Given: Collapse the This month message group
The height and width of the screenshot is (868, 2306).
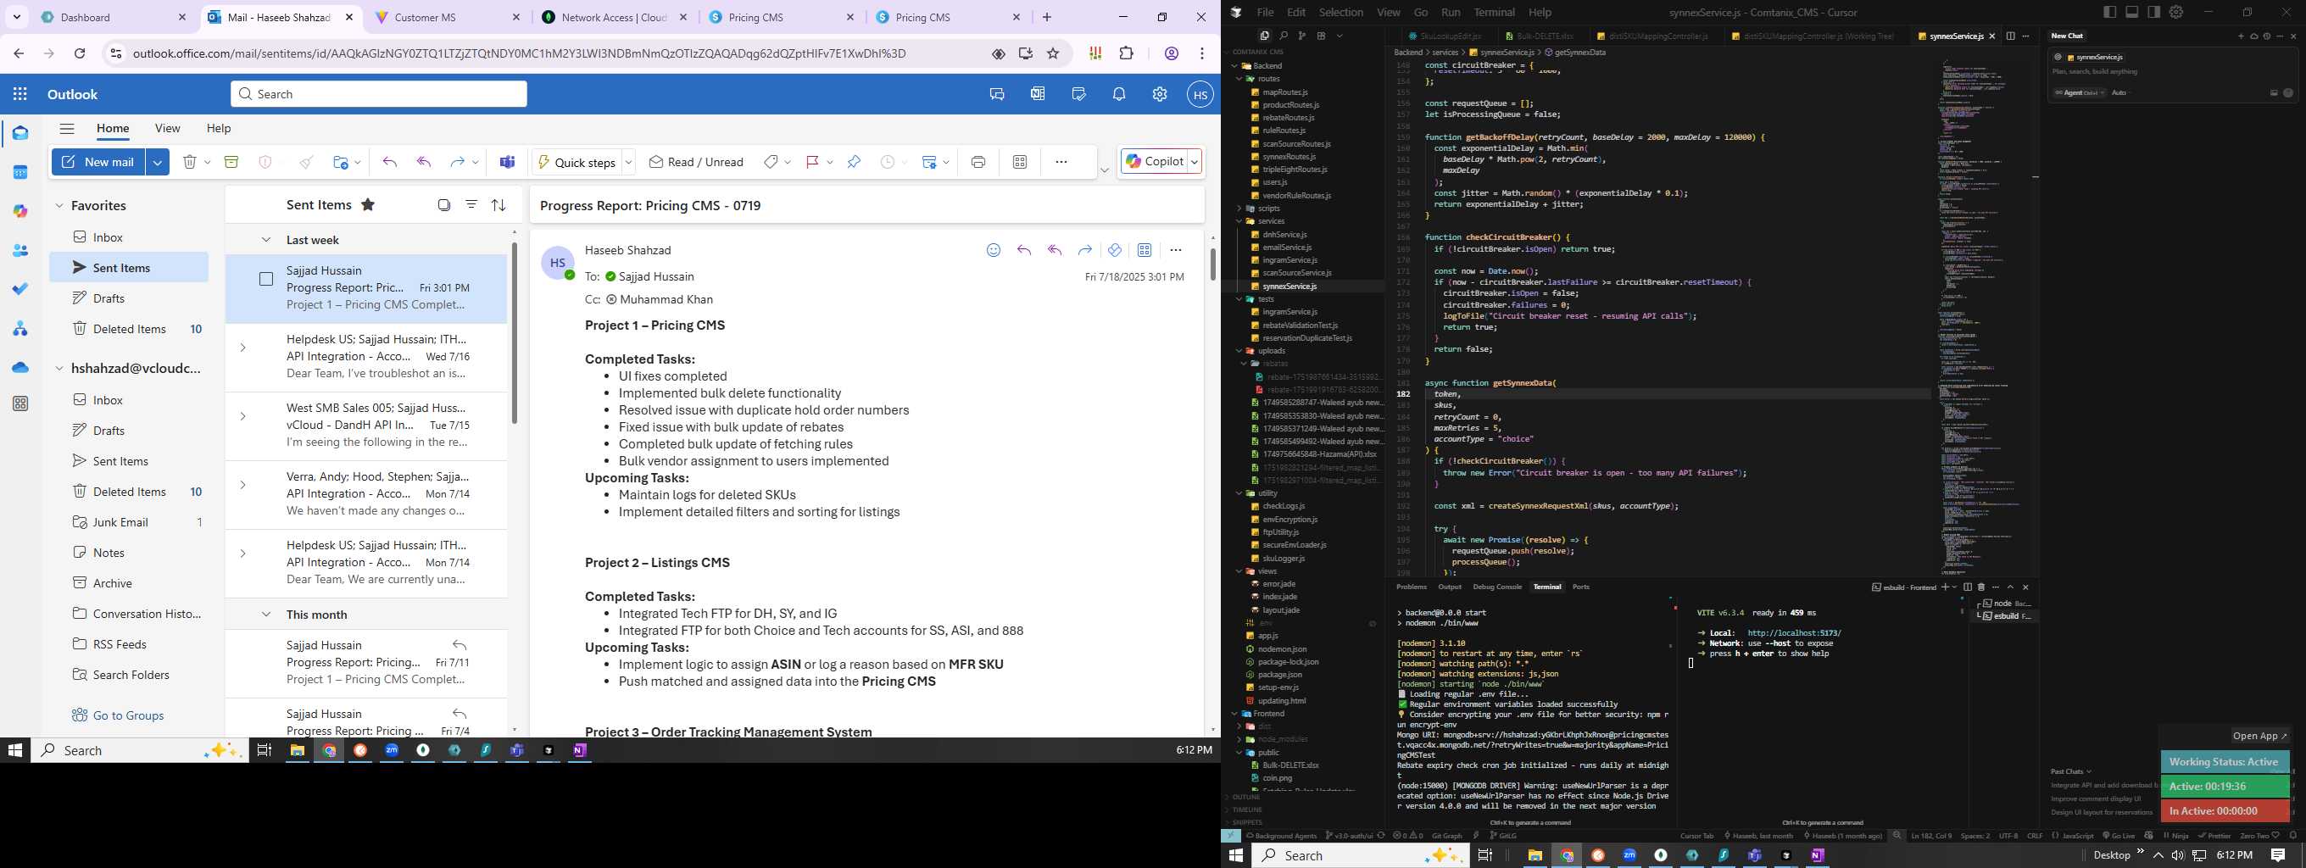Looking at the screenshot, I should pyautogui.click(x=266, y=615).
